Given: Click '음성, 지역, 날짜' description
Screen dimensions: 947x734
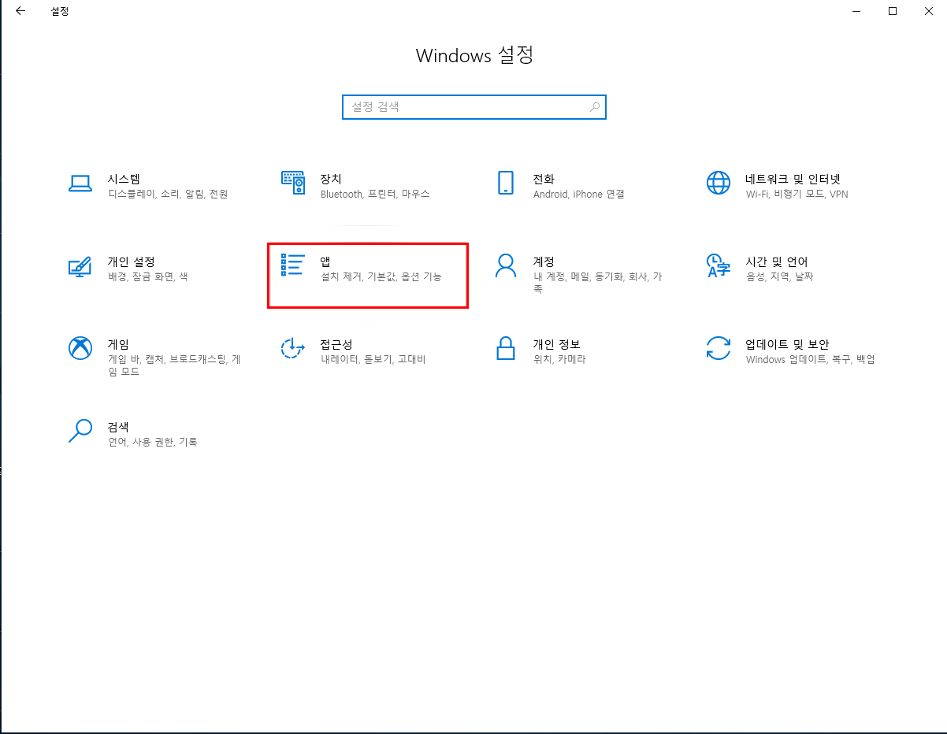Looking at the screenshot, I should tap(780, 276).
